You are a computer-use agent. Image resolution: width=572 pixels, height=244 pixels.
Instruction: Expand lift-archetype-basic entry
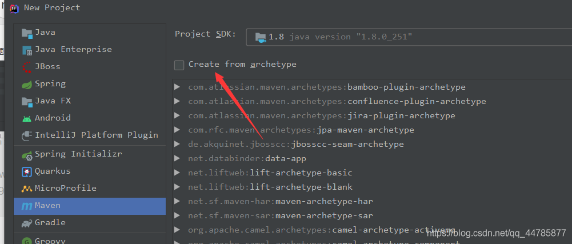click(x=177, y=173)
